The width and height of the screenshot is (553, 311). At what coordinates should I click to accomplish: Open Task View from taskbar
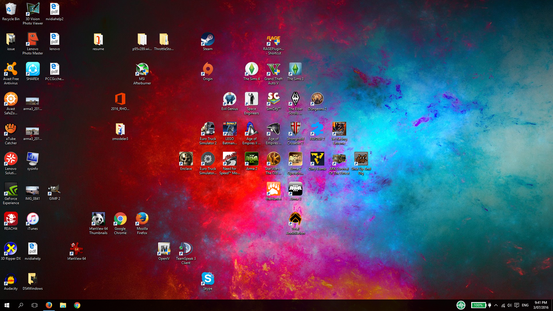[x=35, y=305]
